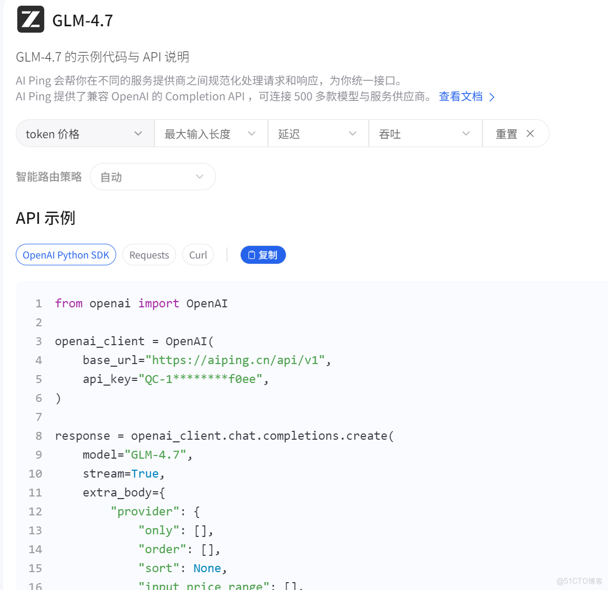Expand the 吞吐 filter dropdown

pos(425,134)
